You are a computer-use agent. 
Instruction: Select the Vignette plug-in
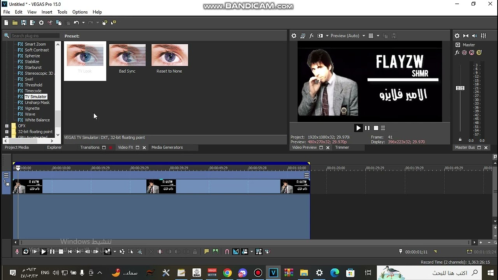click(x=32, y=108)
